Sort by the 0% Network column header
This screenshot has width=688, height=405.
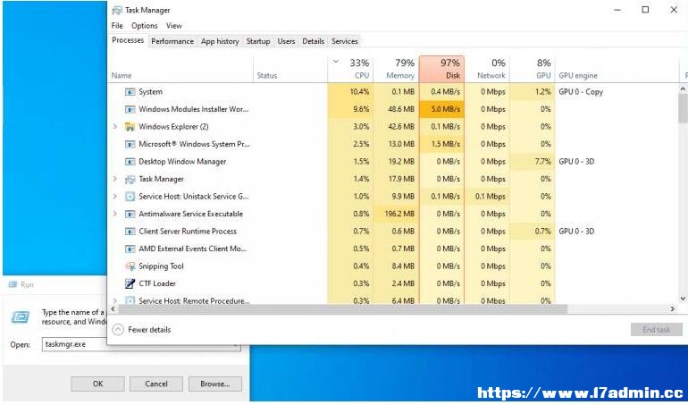(487, 69)
